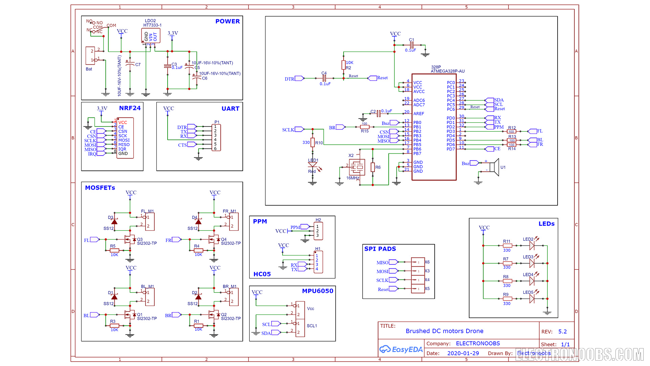Select capacitor C3 0.1uF symbol
Image resolution: width=650 pixels, height=366 pixels.
pyautogui.click(x=167, y=66)
